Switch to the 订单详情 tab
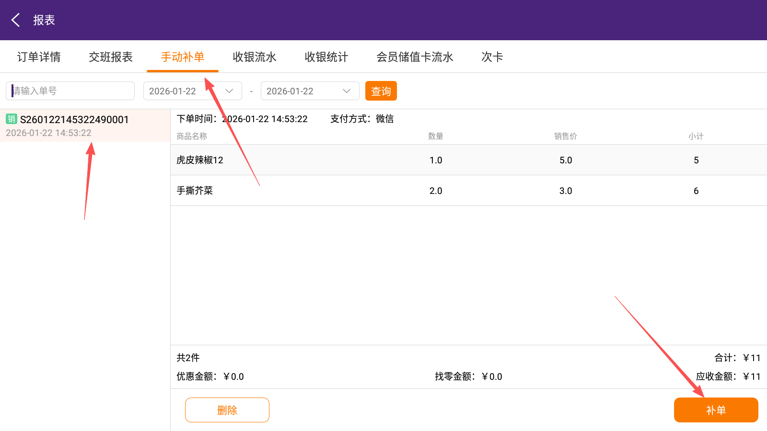This screenshot has height=431, width=767. coord(39,57)
